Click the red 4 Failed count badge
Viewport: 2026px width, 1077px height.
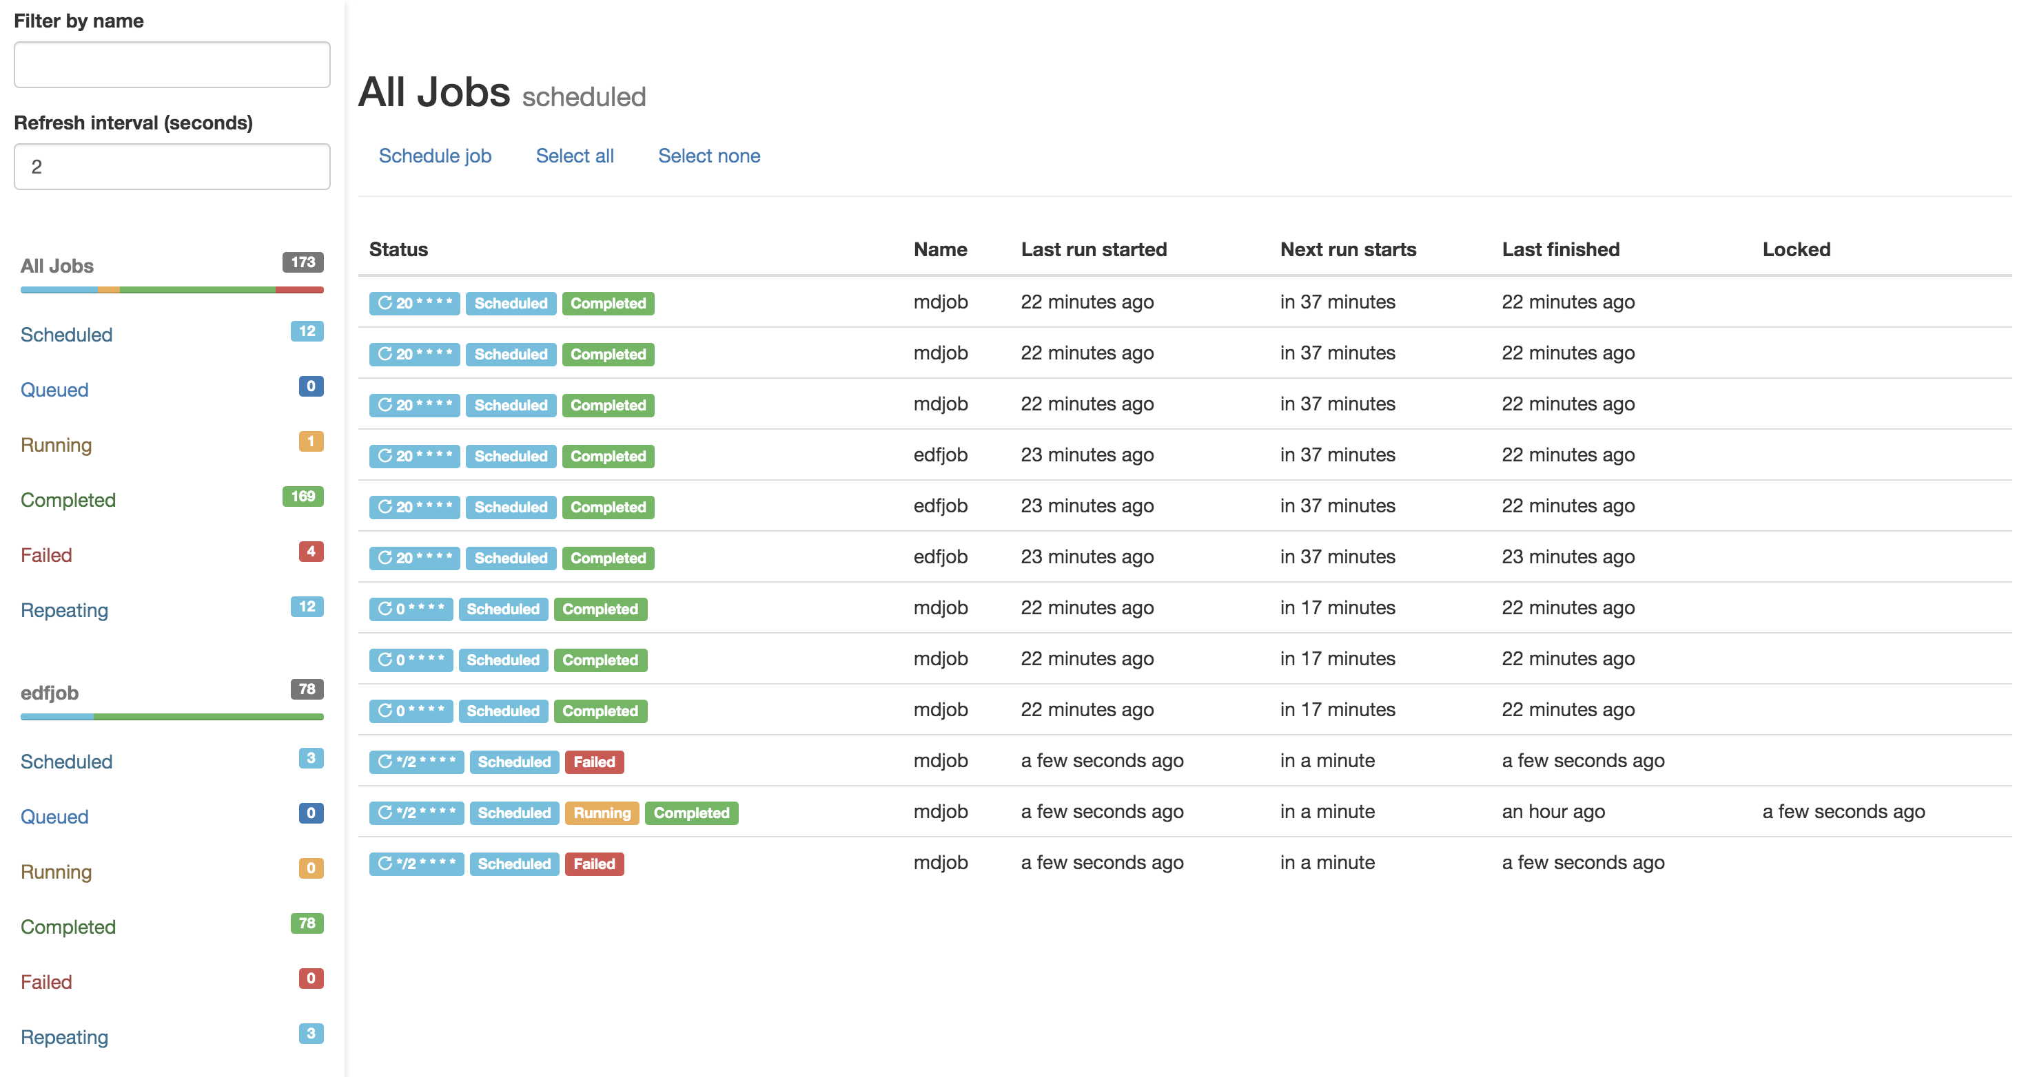click(311, 552)
